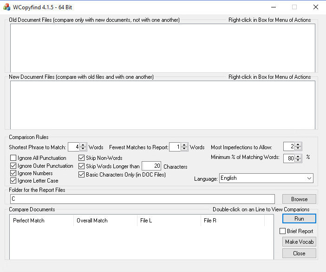
Task: Click the Make Vocab button
Action: [x=299, y=242]
